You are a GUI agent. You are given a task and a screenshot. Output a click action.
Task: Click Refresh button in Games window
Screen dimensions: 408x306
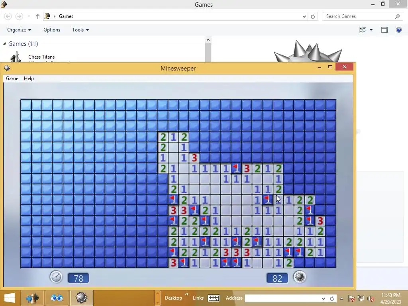(x=313, y=16)
